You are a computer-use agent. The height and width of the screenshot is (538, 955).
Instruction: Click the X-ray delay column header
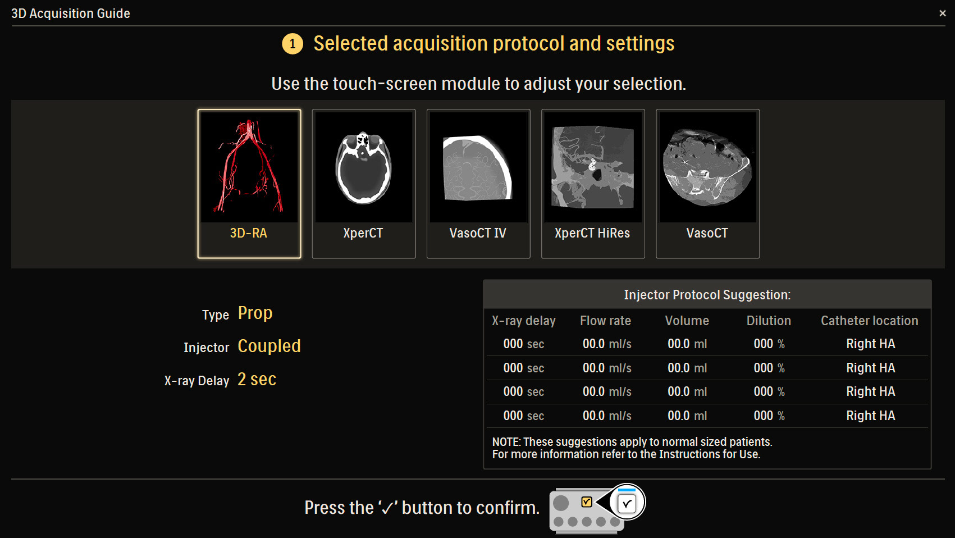tap(524, 321)
